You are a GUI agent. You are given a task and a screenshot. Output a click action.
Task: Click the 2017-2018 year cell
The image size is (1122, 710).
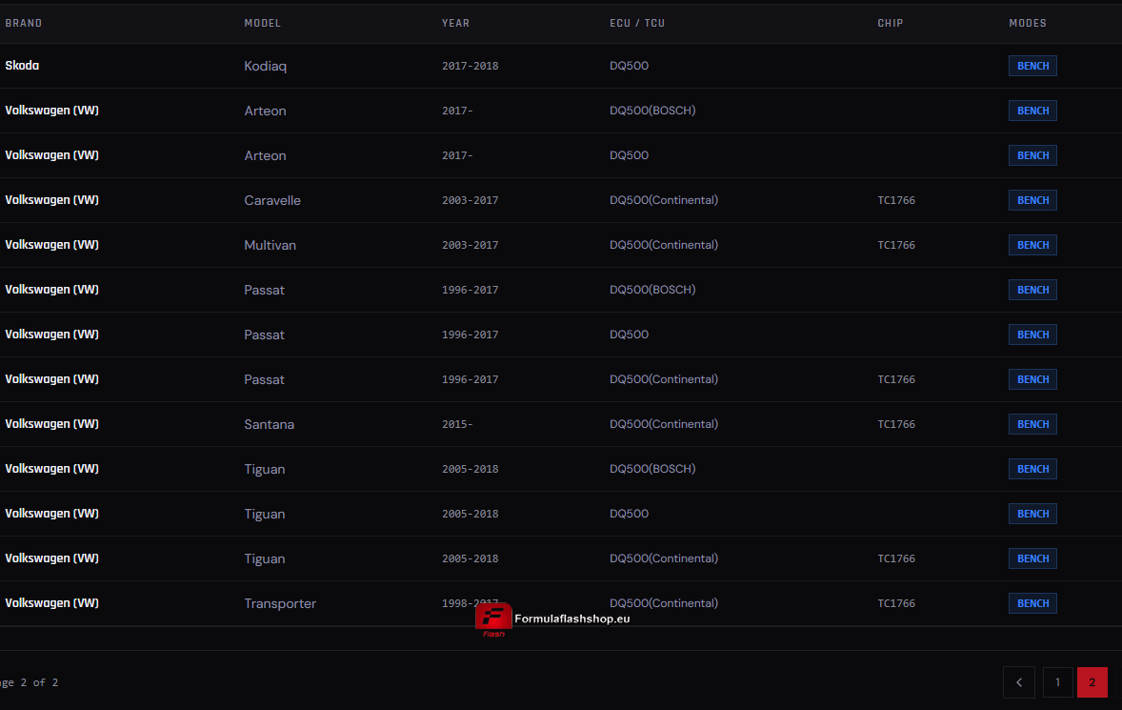471,66
